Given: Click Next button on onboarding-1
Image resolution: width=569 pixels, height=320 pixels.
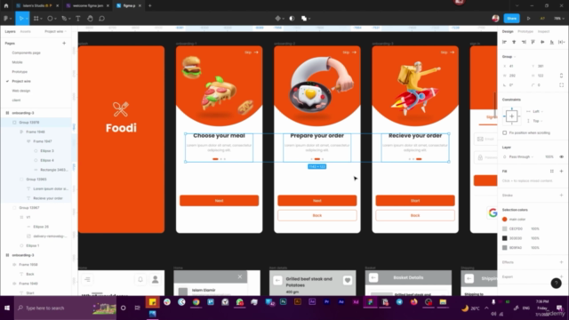Looking at the screenshot, I should 220,201.
